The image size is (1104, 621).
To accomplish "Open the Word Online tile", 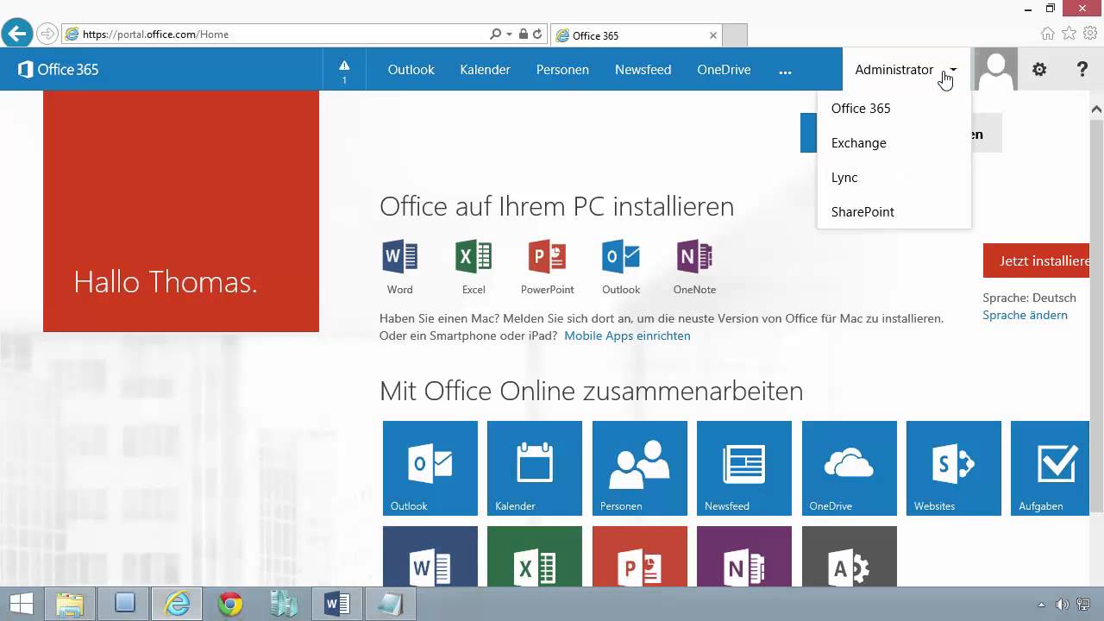I will [x=430, y=556].
